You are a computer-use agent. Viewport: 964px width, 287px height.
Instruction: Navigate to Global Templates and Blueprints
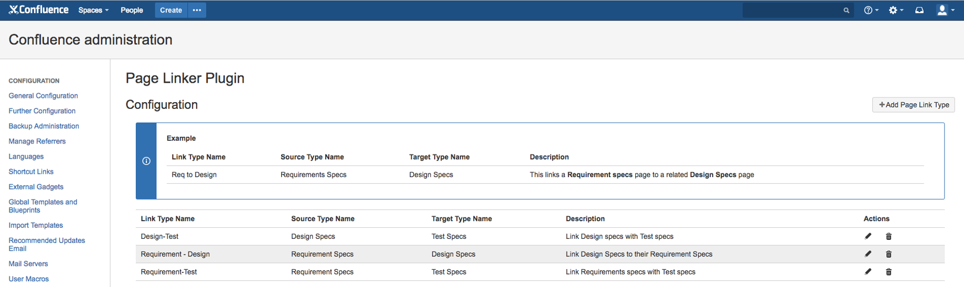click(x=42, y=206)
